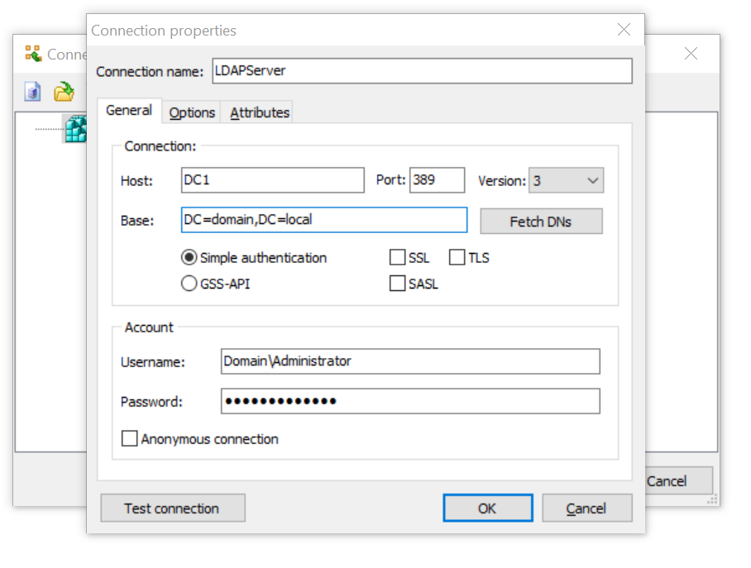
Task: Click the new connection document icon
Action: pyautogui.click(x=32, y=92)
